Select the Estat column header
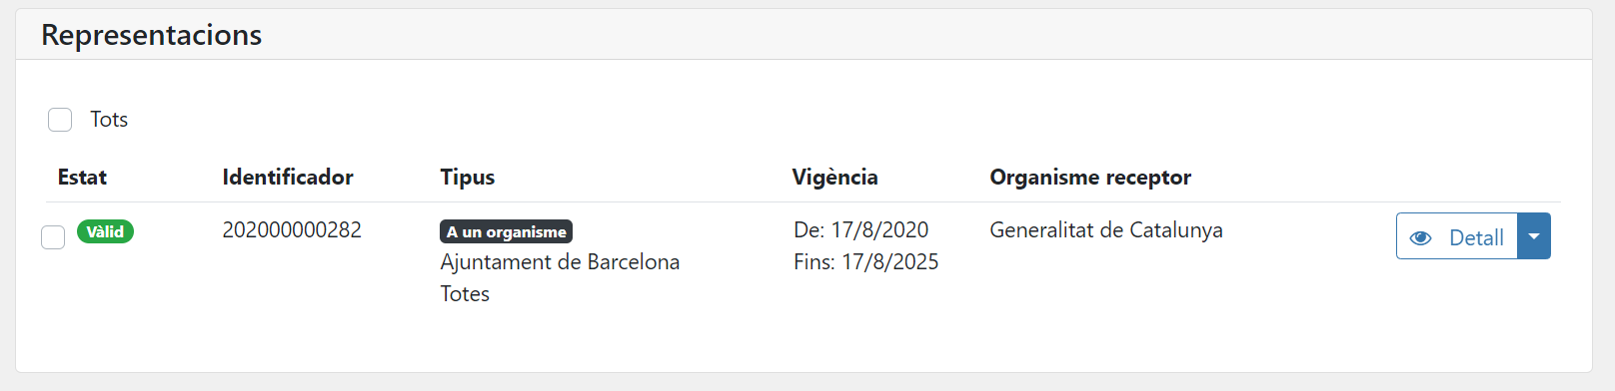This screenshot has width=1615, height=391. pos(82,177)
